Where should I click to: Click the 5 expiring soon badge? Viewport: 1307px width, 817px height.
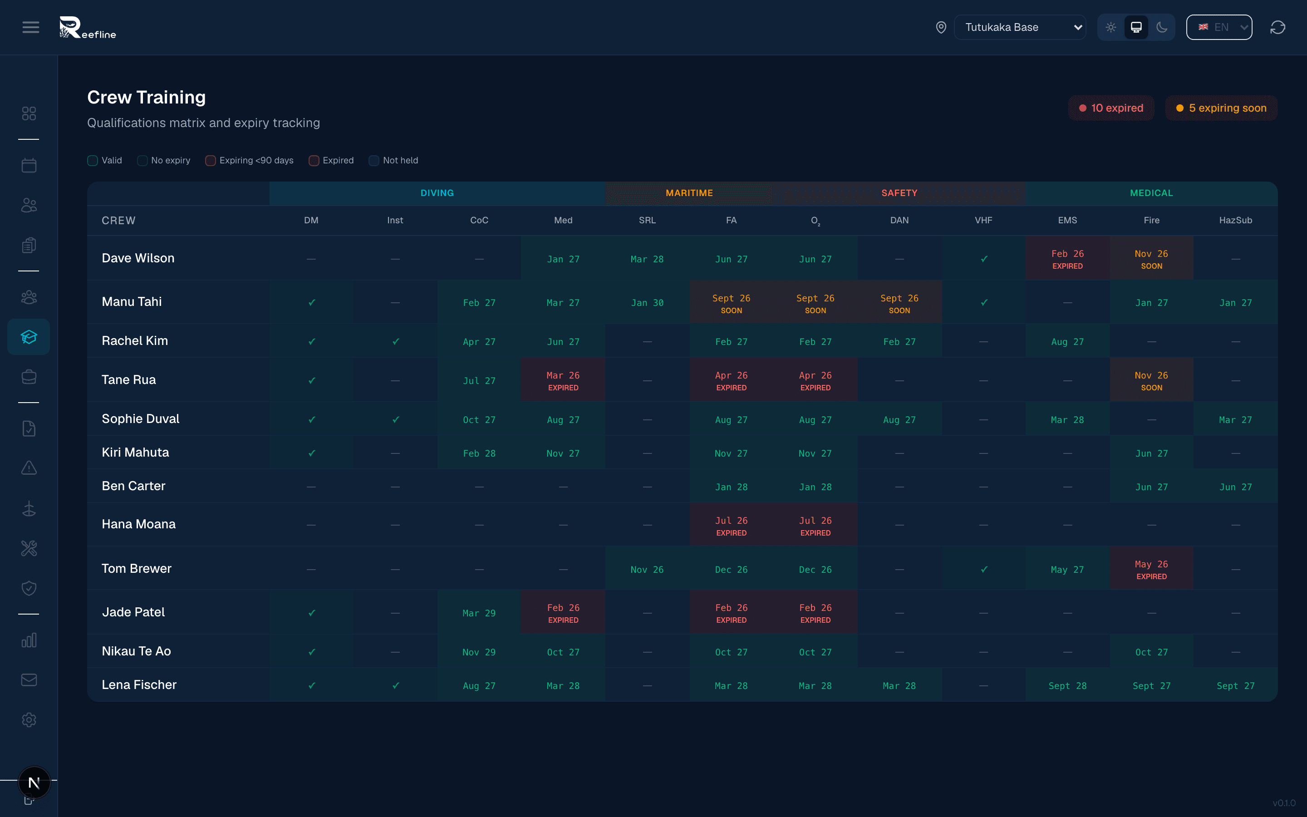click(1221, 108)
